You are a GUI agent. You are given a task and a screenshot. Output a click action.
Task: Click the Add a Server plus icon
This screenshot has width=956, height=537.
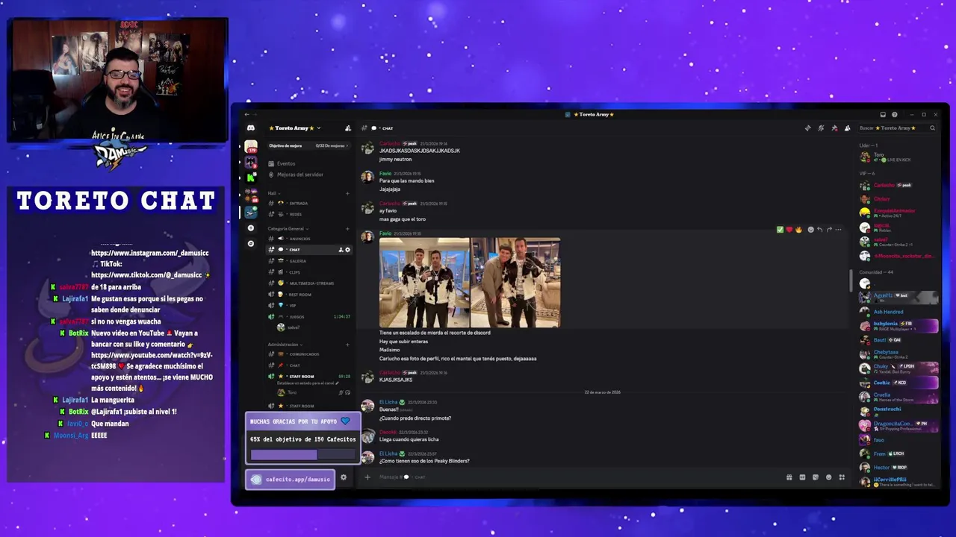pyautogui.click(x=251, y=228)
